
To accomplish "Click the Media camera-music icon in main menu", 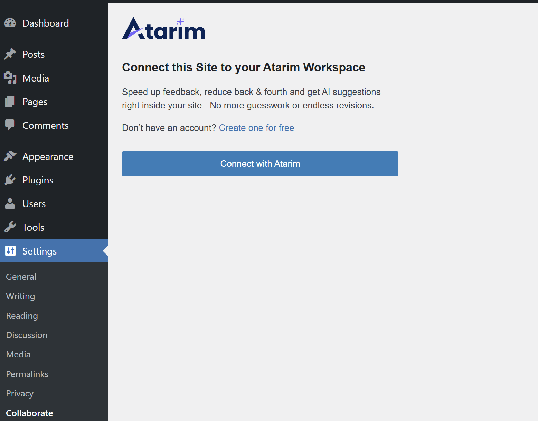I will click(x=10, y=78).
